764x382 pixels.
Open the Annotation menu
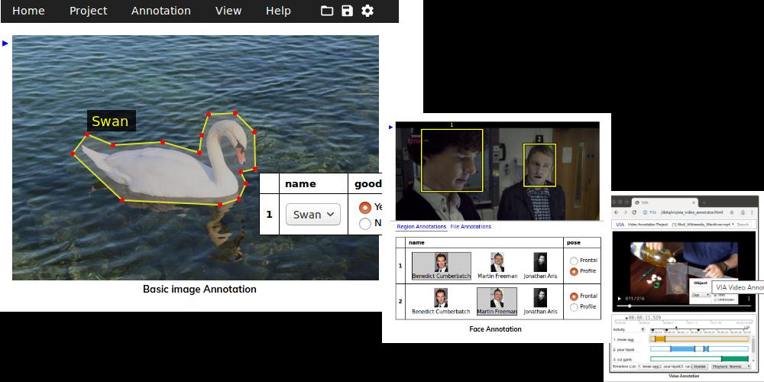pyautogui.click(x=160, y=11)
